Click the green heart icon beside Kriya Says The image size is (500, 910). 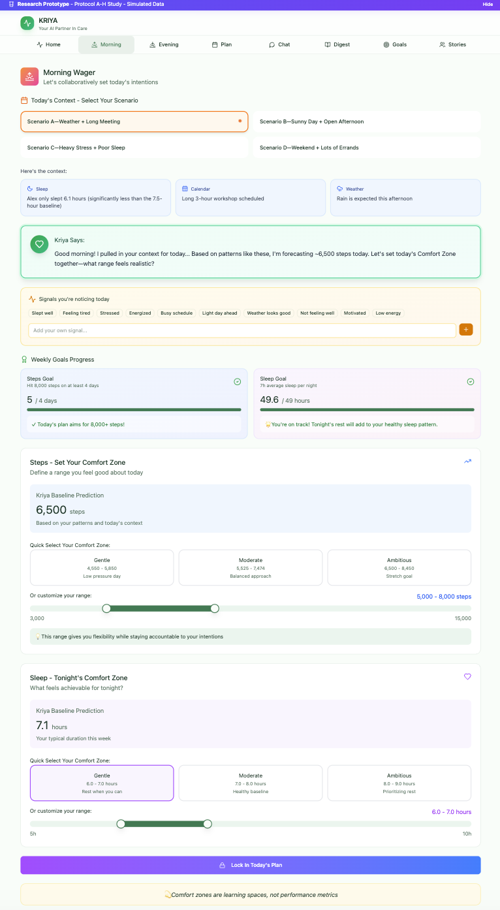(39, 244)
